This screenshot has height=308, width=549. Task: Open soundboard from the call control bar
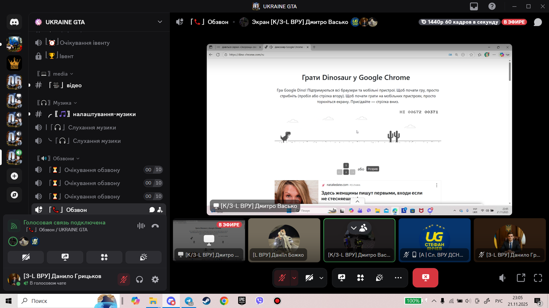point(379,278)
